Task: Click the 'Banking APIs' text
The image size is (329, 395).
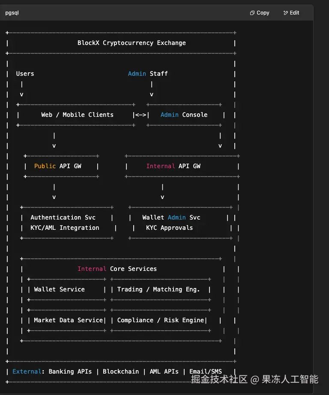Action: 70,371
